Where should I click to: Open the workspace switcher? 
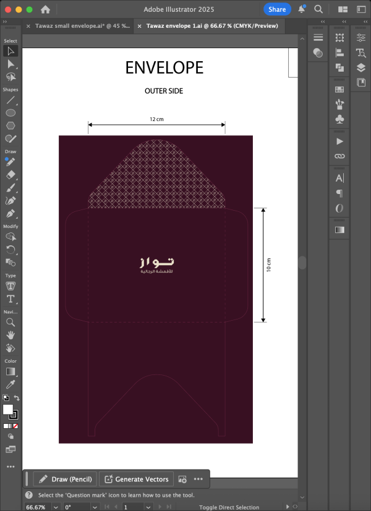click(361, 9)
